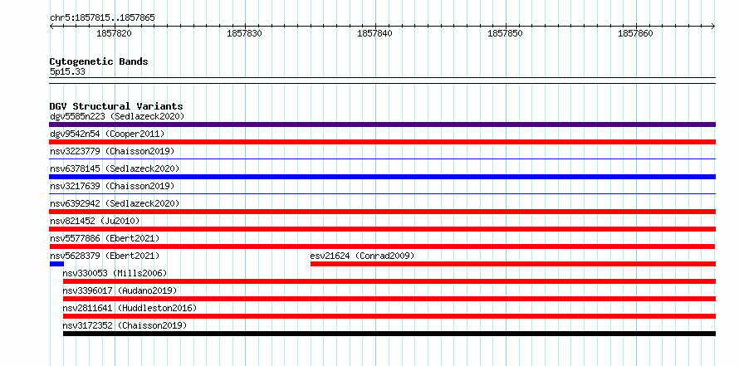
Task: Open nsv330053 (Mills2006) label
Action: tap(115, 273)
